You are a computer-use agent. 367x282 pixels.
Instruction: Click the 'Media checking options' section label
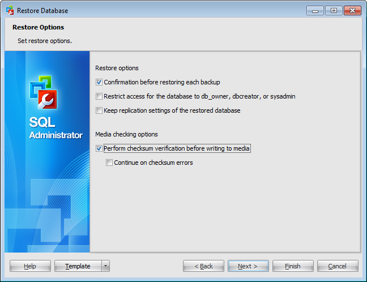[126, 134]
